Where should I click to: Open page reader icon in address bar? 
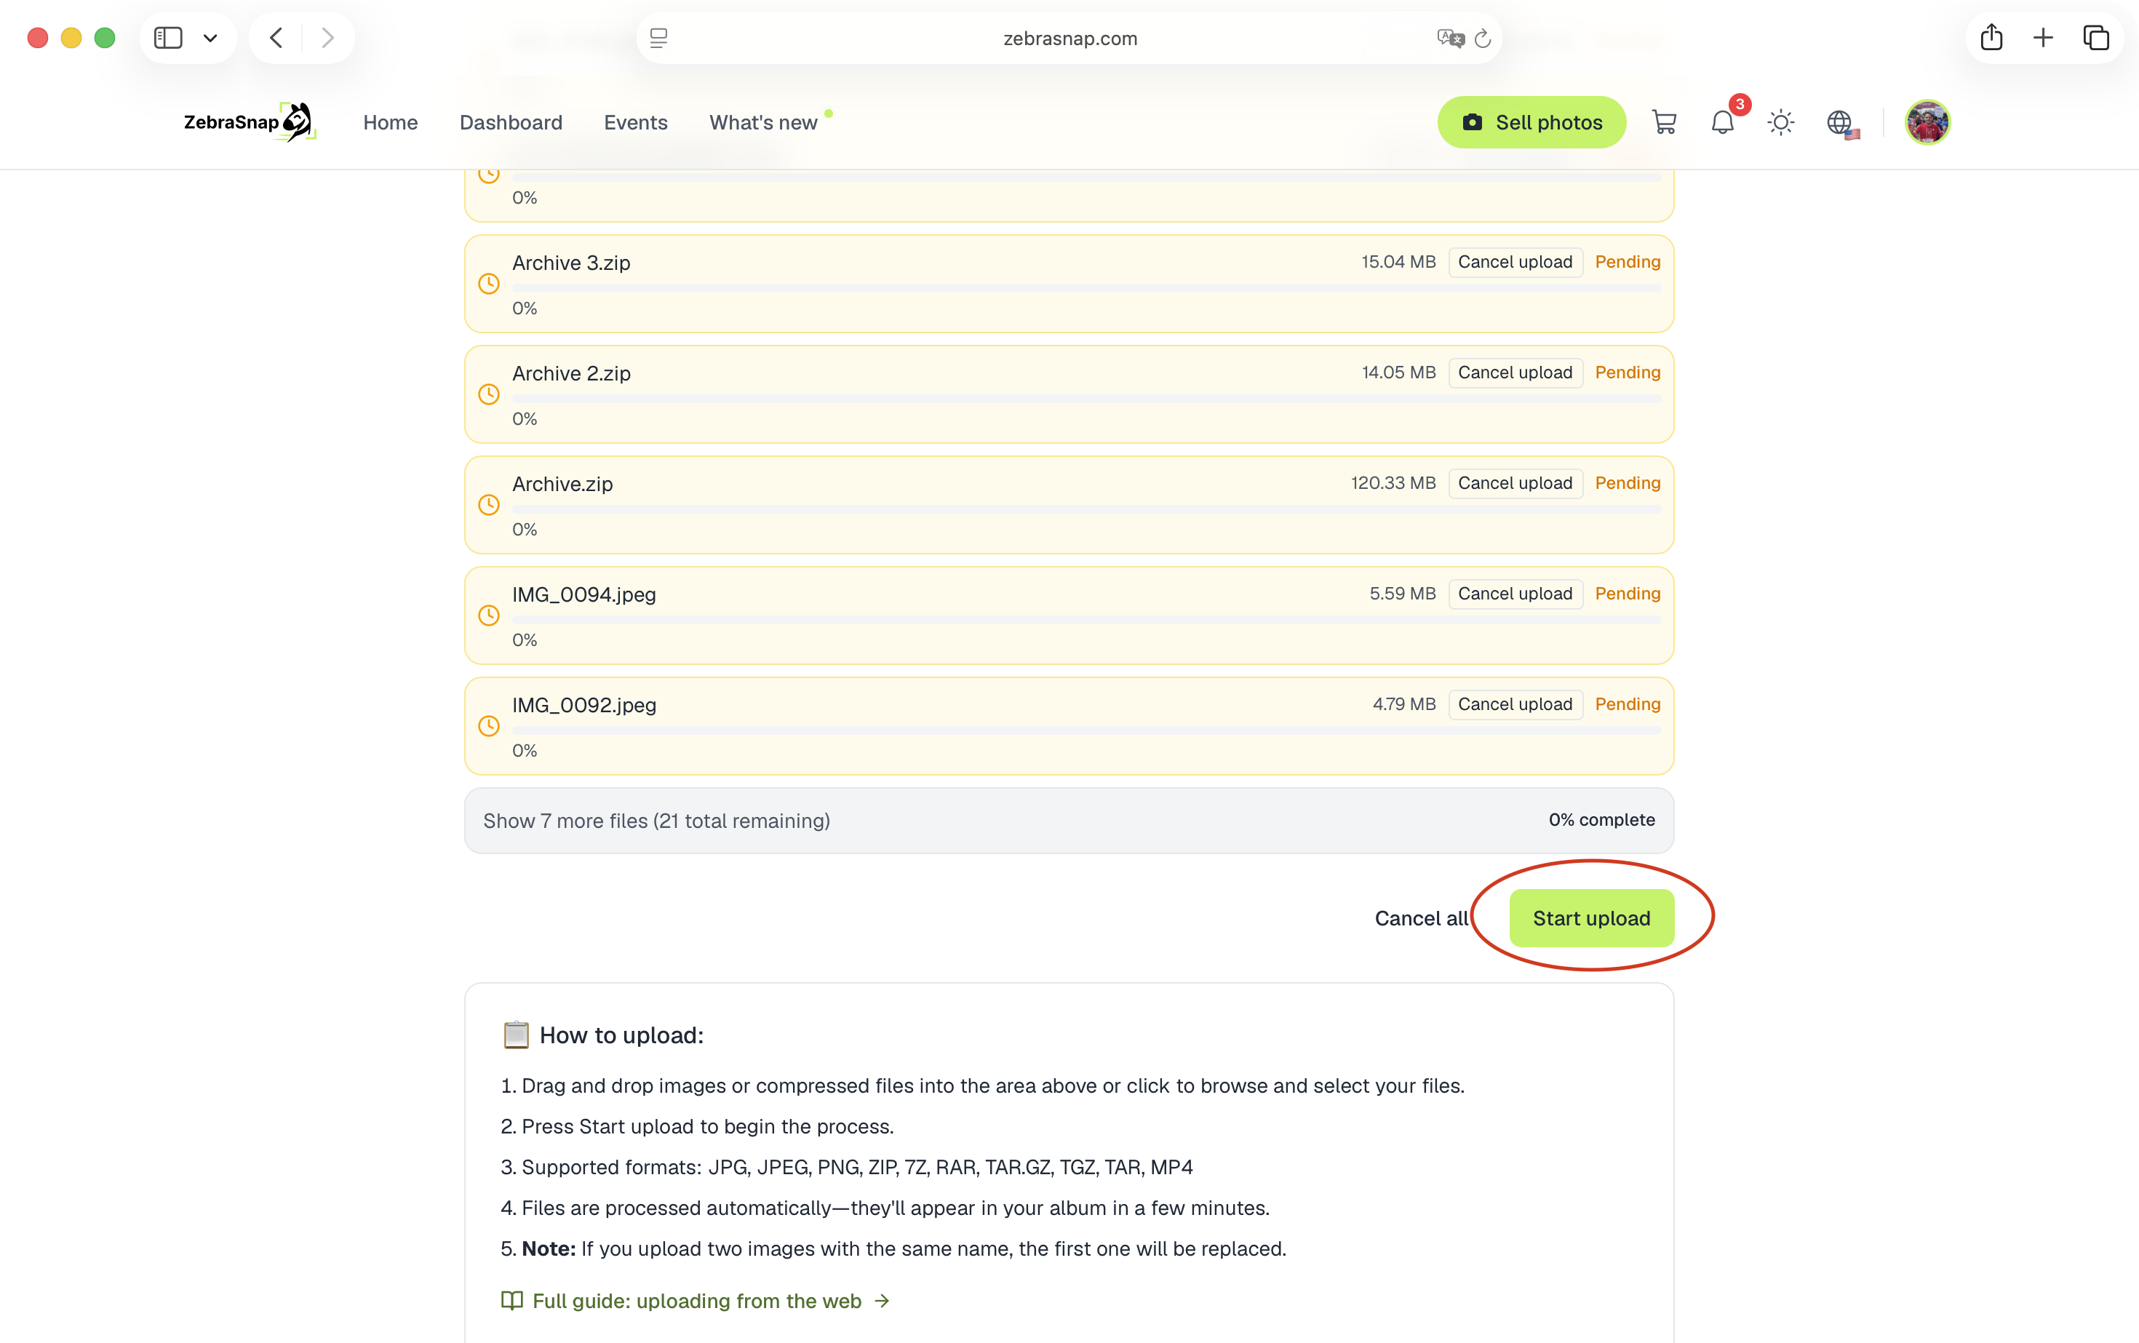coord(658,38)
